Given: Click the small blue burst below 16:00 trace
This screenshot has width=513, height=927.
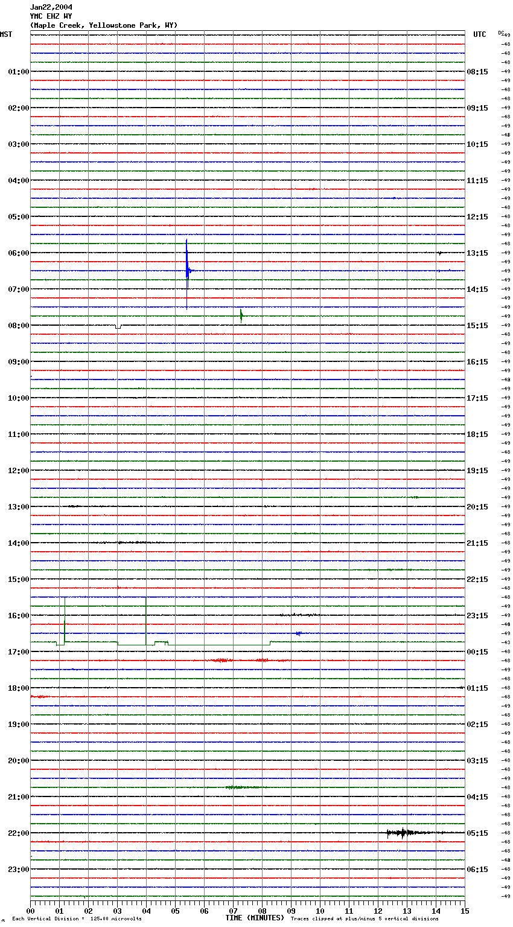Looking at the screenshot, I should [298, 633].
